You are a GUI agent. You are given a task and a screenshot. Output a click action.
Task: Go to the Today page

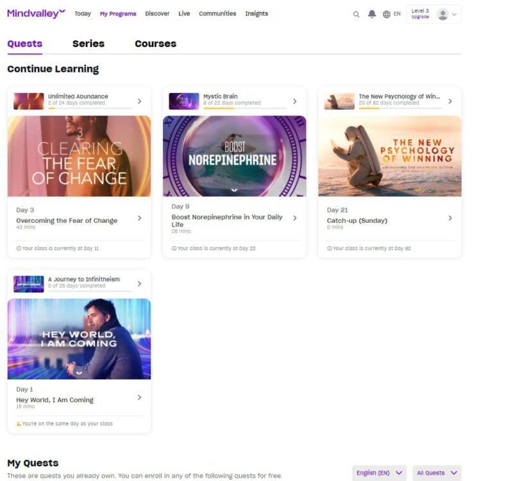click(x=83, y=13)
